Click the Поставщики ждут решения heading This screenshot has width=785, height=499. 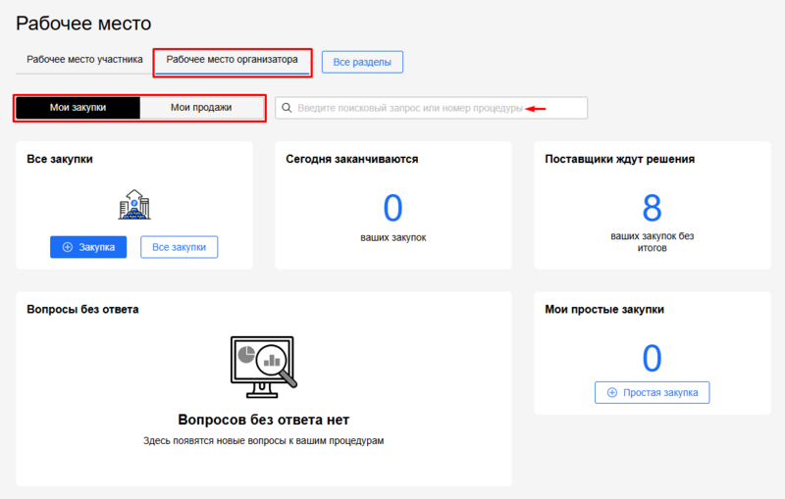620,159
